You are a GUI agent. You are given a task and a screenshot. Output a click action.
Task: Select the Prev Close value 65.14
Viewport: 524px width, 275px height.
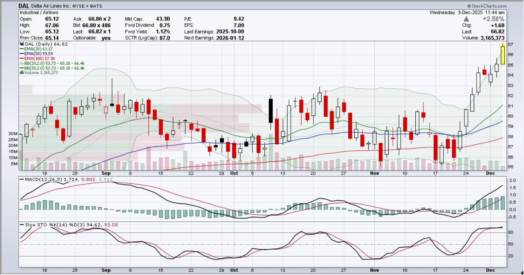52,38
